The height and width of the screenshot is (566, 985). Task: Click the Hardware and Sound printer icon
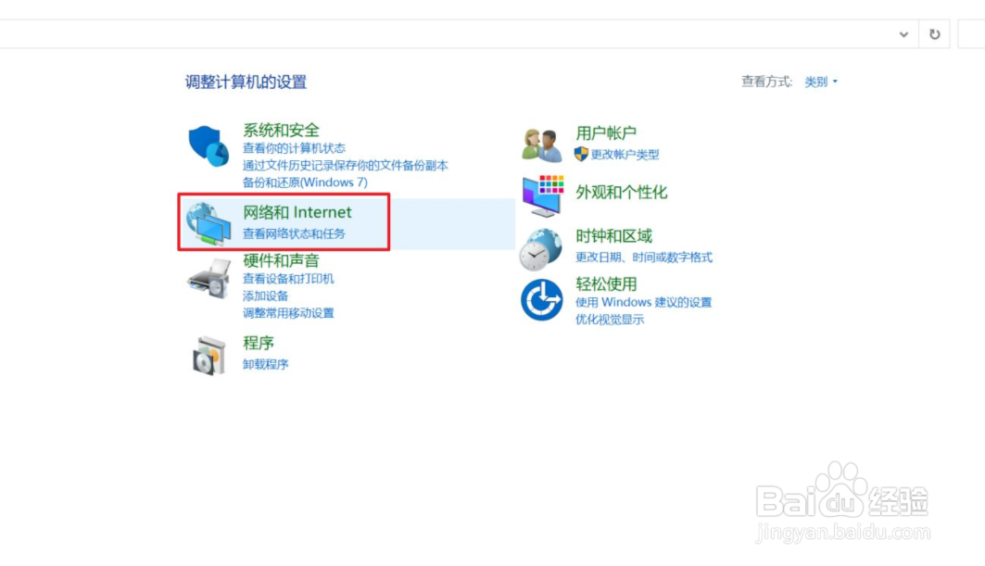click(x=209, y=279)
